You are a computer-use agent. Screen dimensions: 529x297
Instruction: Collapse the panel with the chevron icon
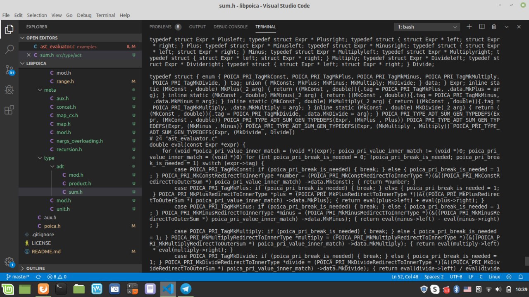[506, 26]
